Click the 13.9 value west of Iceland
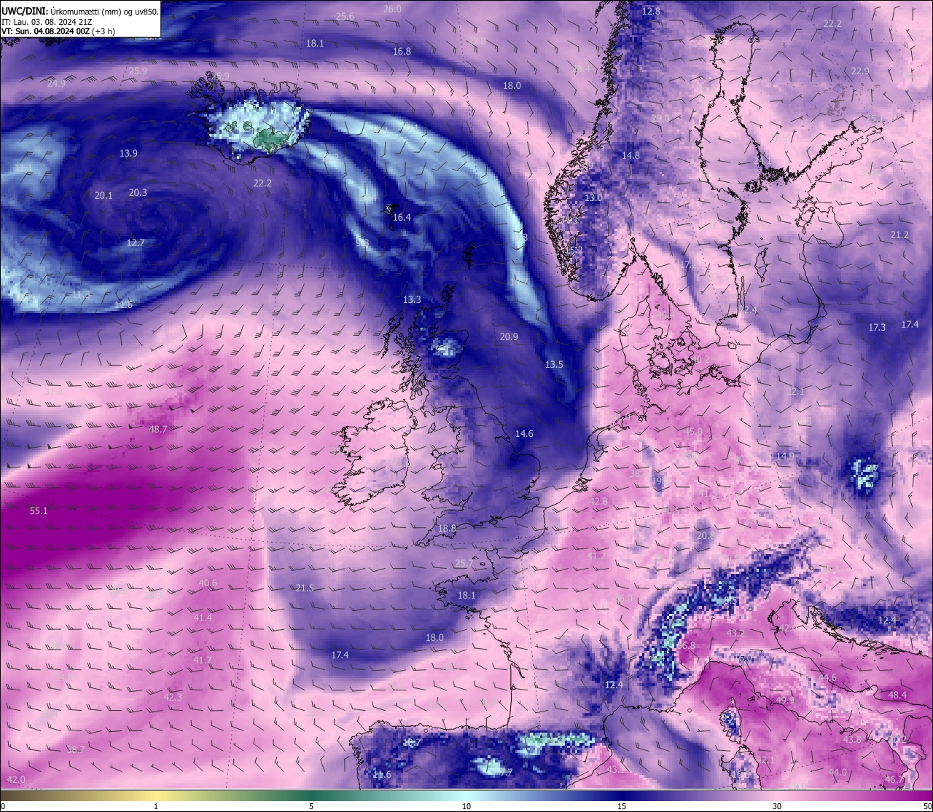Image resolution: width=933 pixels, height=812 pixels. coord(128,154)
